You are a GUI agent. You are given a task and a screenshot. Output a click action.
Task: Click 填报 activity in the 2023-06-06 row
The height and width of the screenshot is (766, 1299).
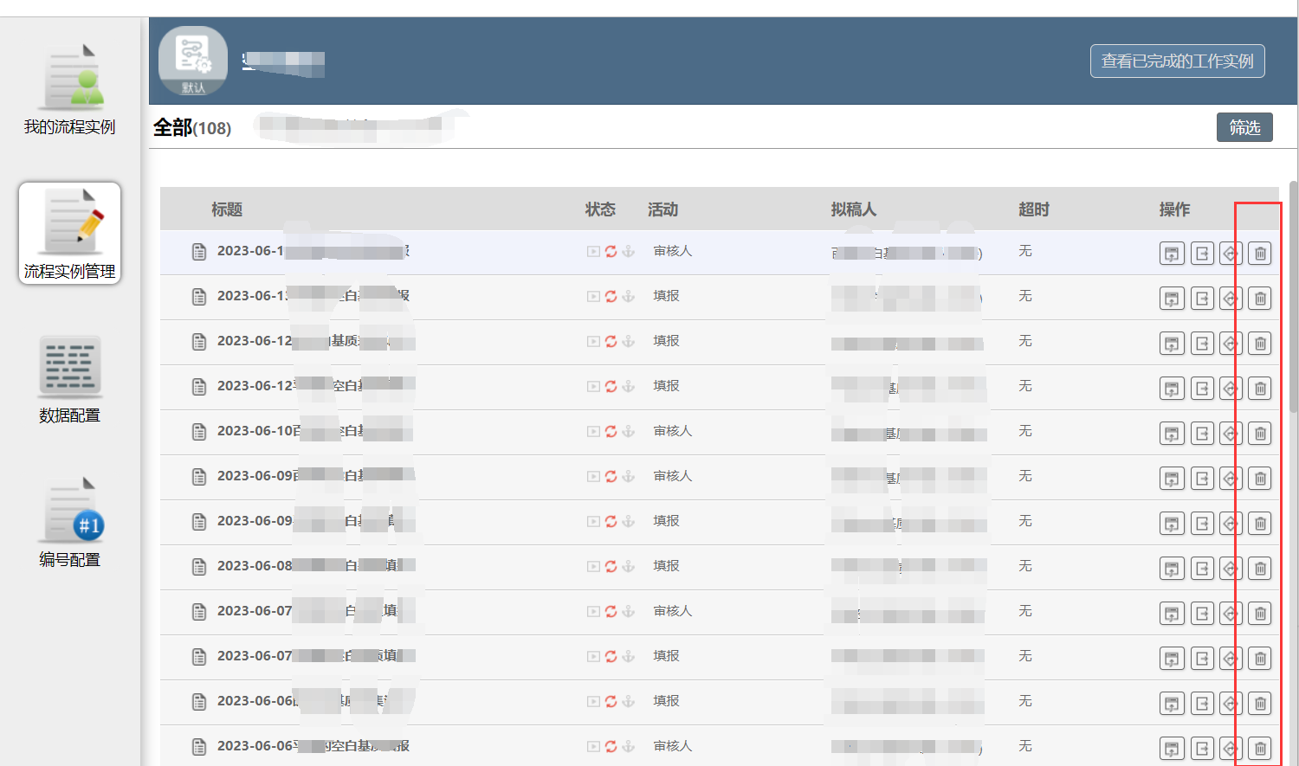click(666, 701)
